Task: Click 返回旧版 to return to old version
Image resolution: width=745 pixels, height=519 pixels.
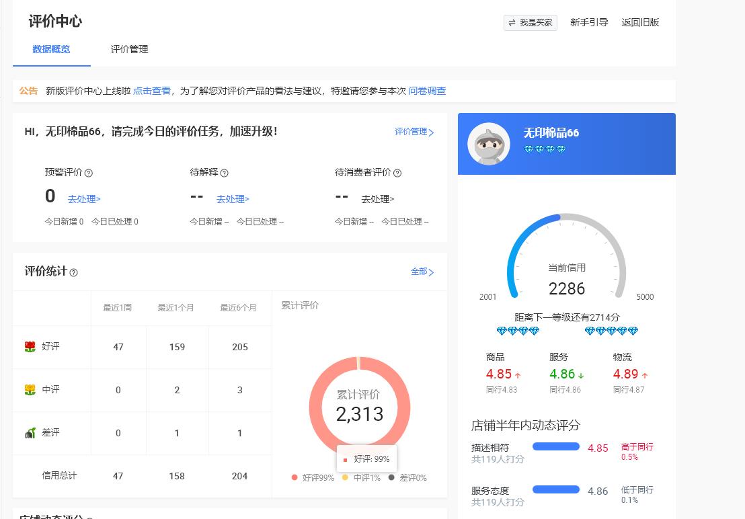Action: coord(639,22)
